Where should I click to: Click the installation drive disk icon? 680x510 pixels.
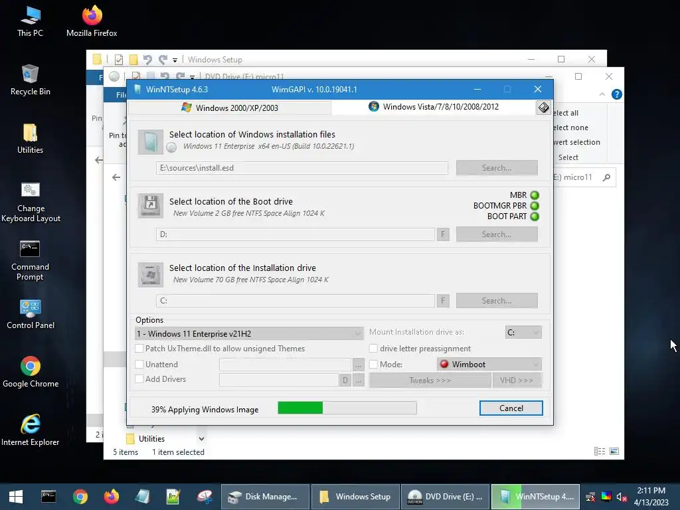pos(151,274)
